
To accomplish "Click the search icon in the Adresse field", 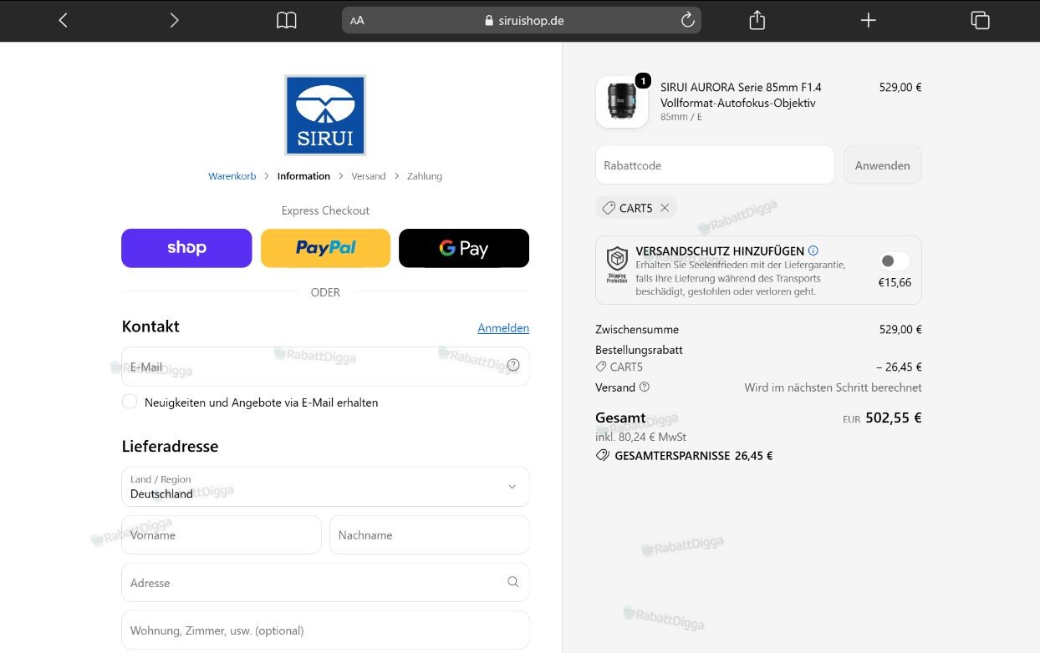I will 513,582.
